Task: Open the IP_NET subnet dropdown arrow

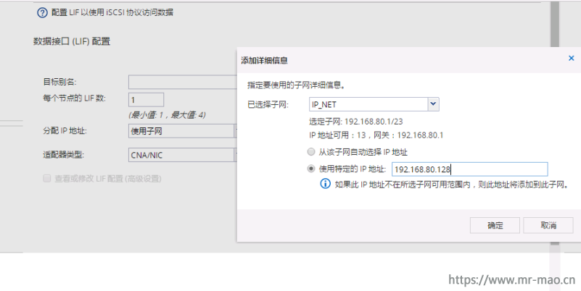Action: pyautogui.click(x=434, y=104)
